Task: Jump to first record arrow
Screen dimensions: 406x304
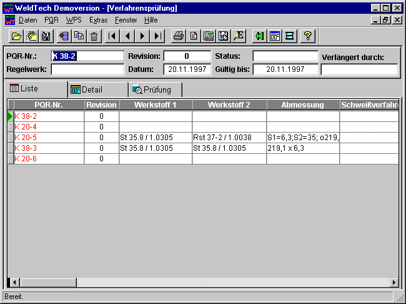Action: tap(112, 36)
